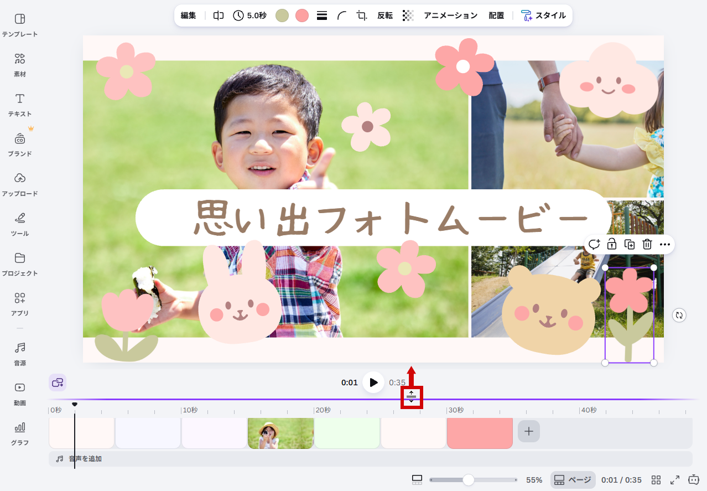The width and height of the screenshot is (707, 491).
Task: Select the beige bear illustration
Action: tap(550, 310)
